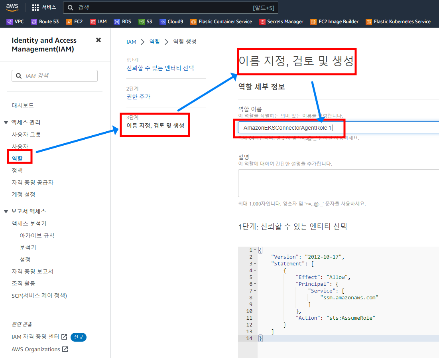Click the IAM 검색 input field
The height and width of the screenshot is (358, 439).
pyautogui.click(x=55, y=76)
